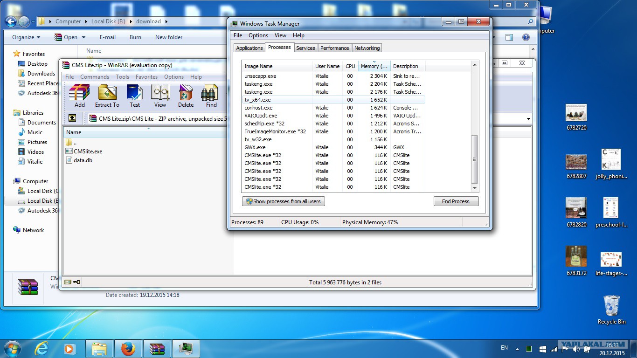The height and width of the screenshot is (358, 637).
Task: Open the WinRAR Commands menu
Action: [x=95, y=77]
